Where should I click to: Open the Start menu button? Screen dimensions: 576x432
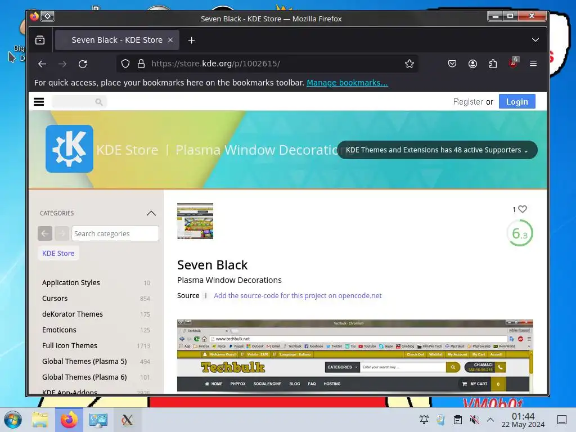click(13, 420)
